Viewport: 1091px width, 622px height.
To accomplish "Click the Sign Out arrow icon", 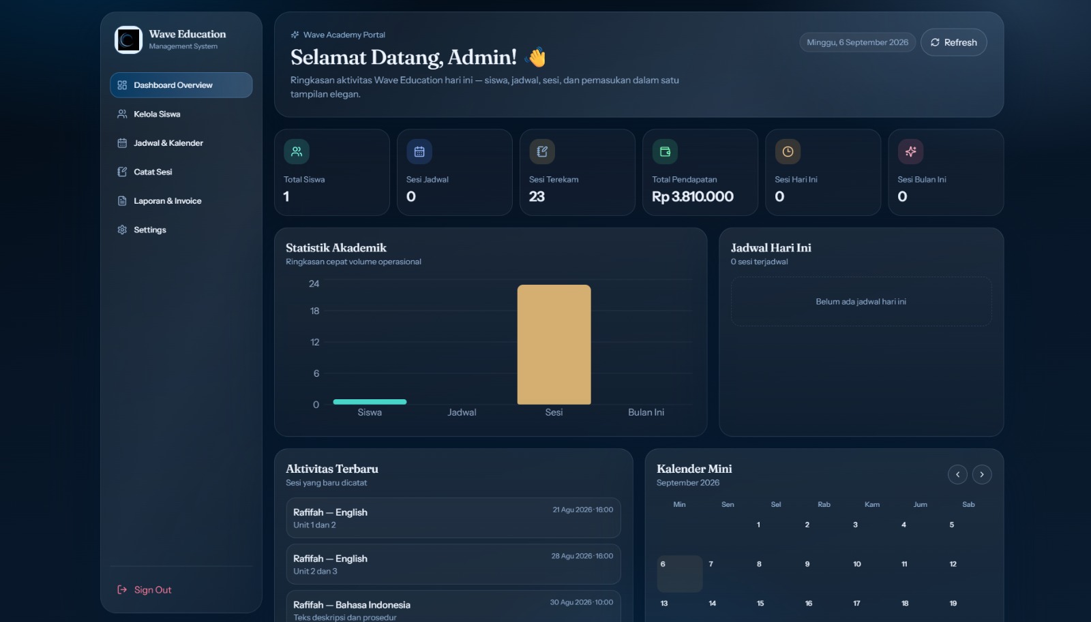I will [x=122, y=590].
